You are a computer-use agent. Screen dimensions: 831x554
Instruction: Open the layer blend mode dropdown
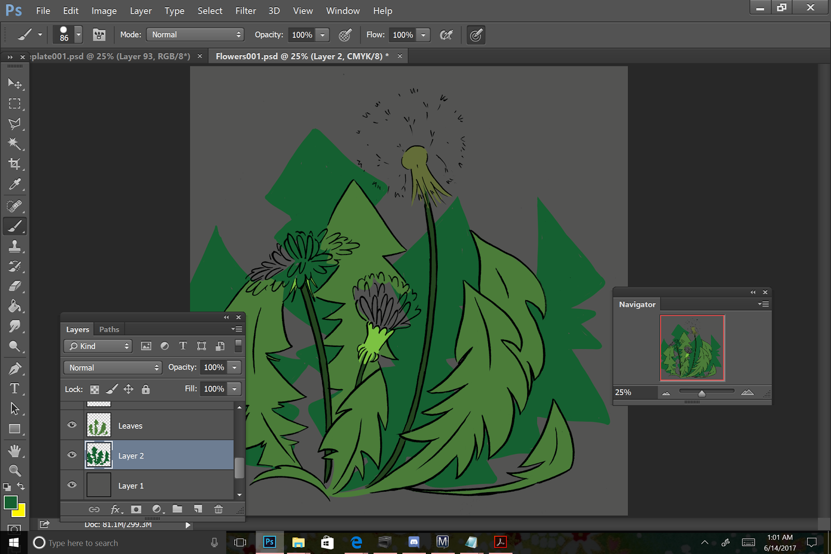point(113,368)
